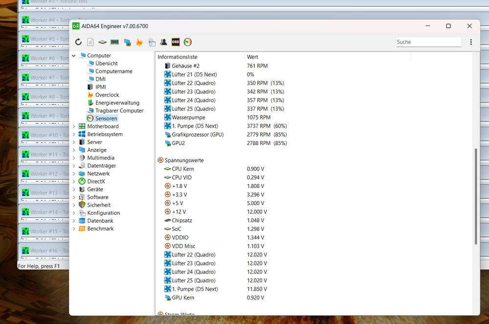Expand the Motherboard tree node

[74, 126]
